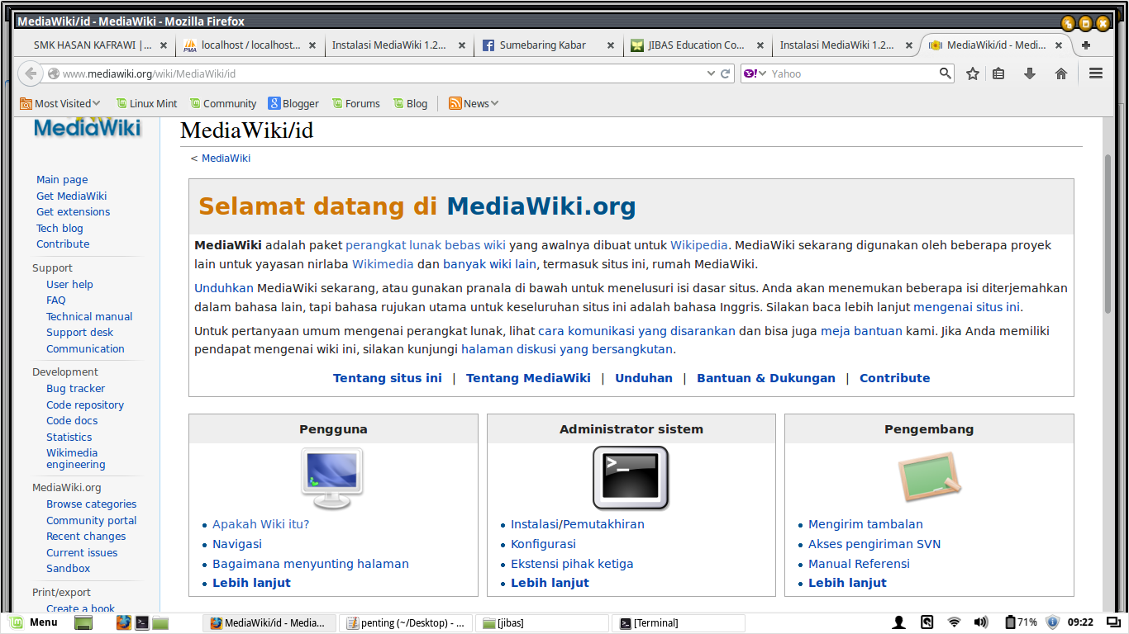Switch to [jibas] taskbar window
1129x634 pixels.
[x=543, y=623]
